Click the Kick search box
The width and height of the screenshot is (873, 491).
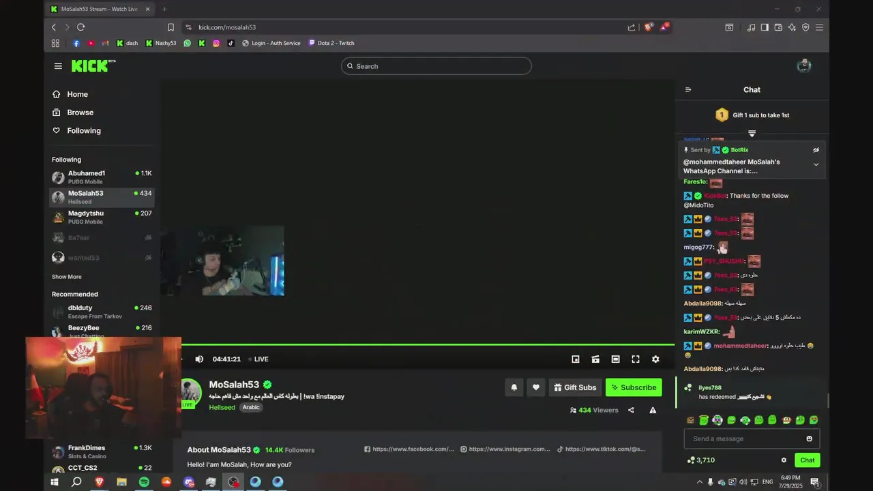click(436, 66)
